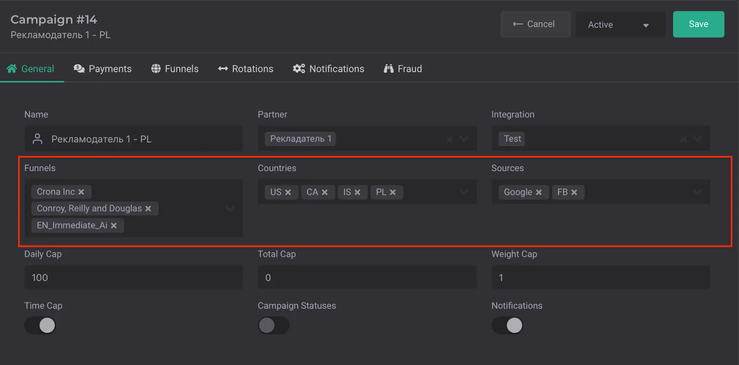Remove the Crona Inc funnel tag

81,192
